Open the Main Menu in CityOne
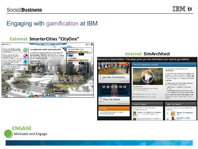The image size is (198, 149). tap(6, 44)
